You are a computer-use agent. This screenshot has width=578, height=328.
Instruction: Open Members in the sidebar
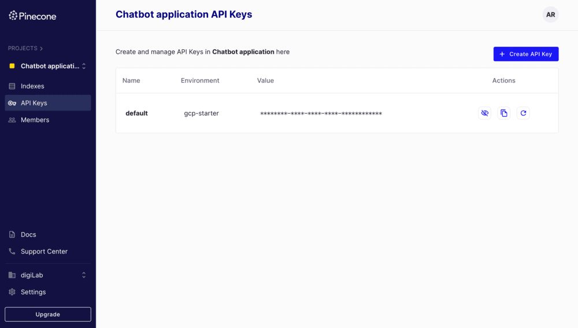[48, 120]
